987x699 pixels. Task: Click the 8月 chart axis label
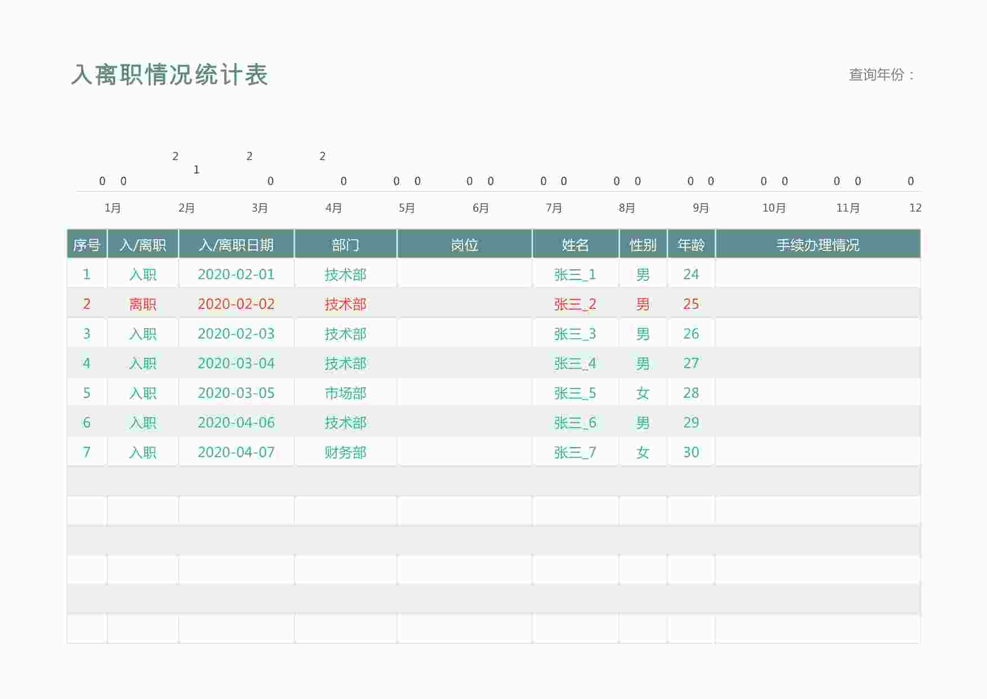tap(627, 208)
